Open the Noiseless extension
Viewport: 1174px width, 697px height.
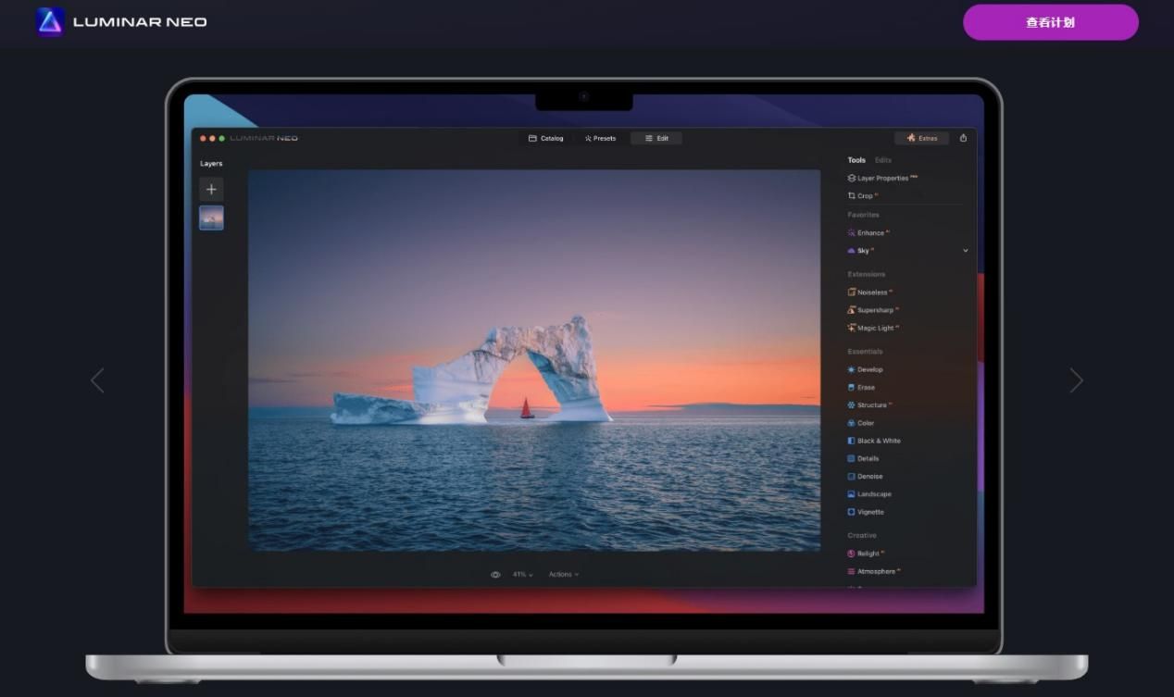[870, 292]
